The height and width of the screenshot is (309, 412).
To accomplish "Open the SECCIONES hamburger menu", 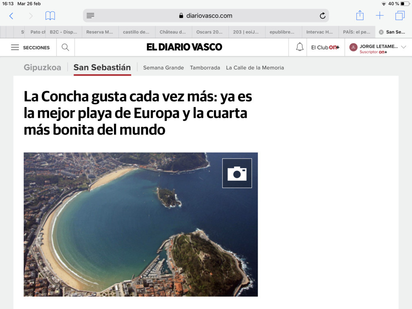I will [x=30, y=47].
